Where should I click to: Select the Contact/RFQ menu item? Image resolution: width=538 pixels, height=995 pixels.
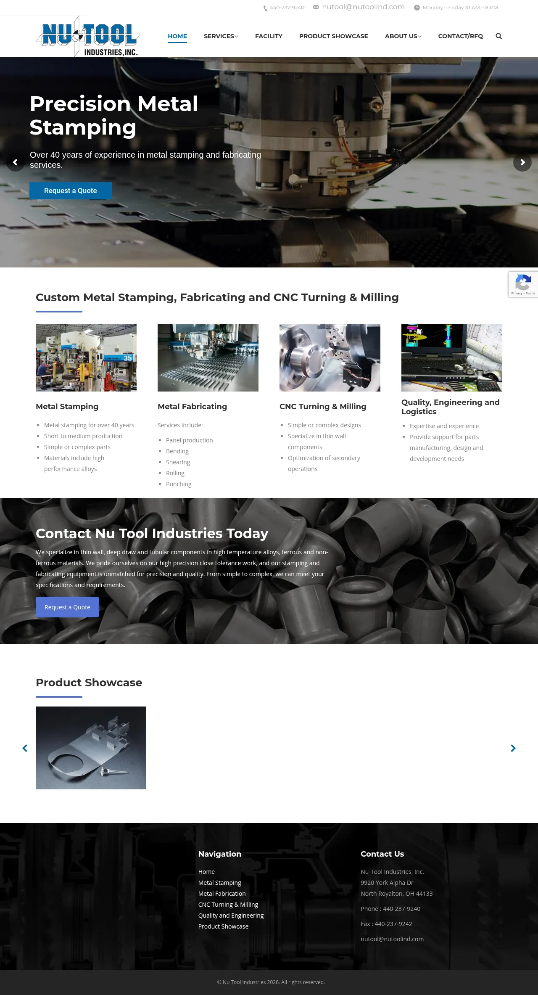(x=460, y=36)
